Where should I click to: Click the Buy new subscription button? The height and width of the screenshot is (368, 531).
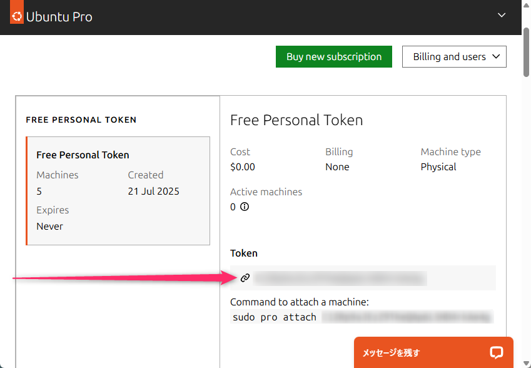[x=334, y=56]
